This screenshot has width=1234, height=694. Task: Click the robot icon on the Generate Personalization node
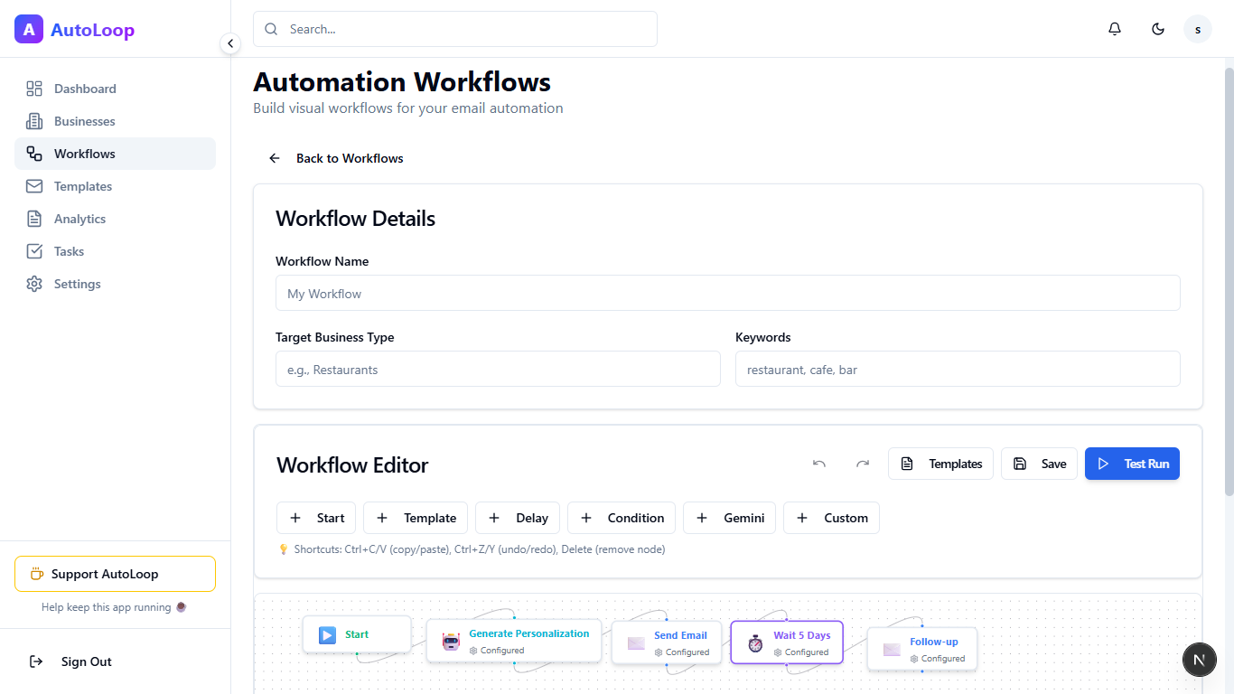click(452, 641)
